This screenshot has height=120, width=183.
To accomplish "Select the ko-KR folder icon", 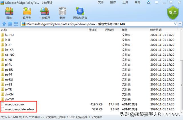I will pyautogui.click(x=2, y=50).
